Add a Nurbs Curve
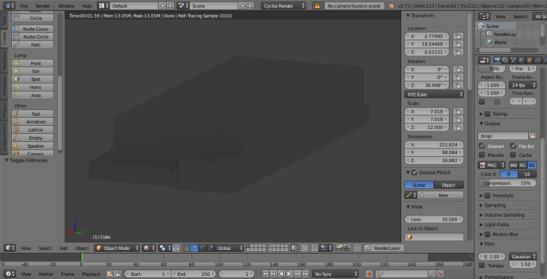The height and width of the screenshot is (279, 547). [x=33, y=29]
